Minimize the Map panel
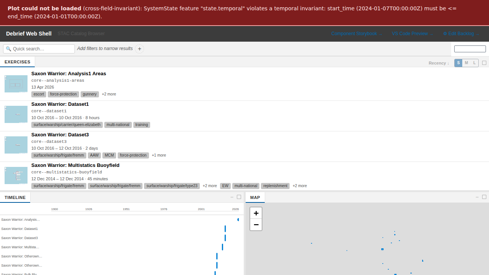Screen dimensions: 489x275 click(477, 197)
